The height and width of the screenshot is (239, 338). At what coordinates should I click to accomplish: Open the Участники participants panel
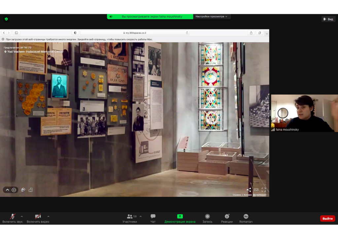tap(130, 218)
